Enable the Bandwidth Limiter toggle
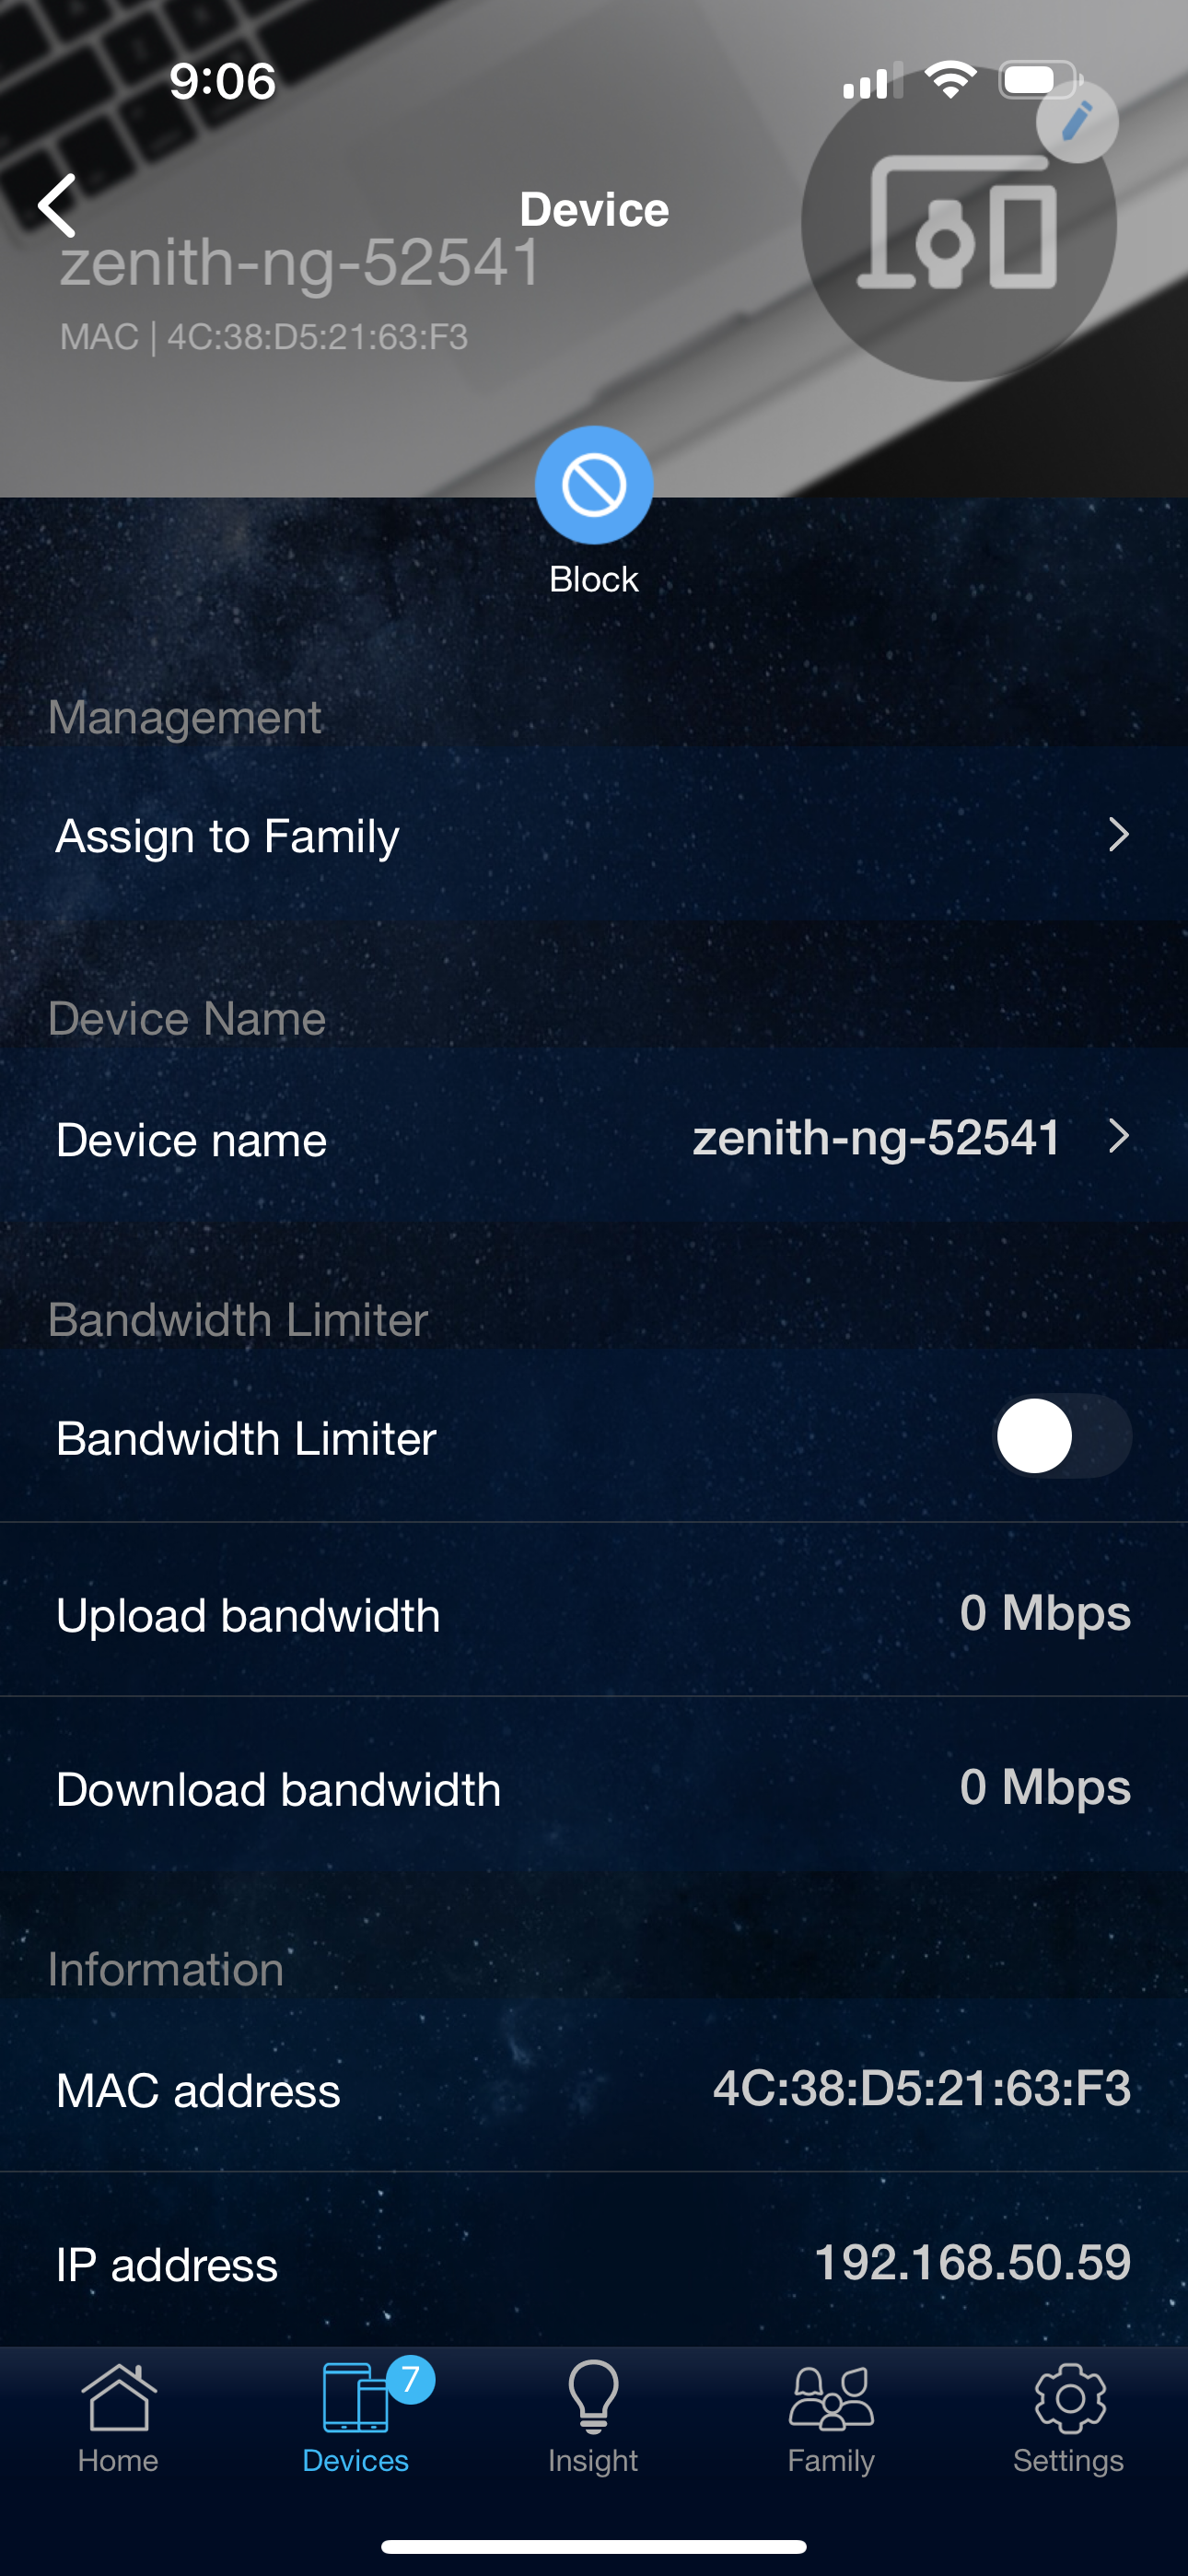Viewport: 1188px width, 2576px height. click(1061, 1436)
